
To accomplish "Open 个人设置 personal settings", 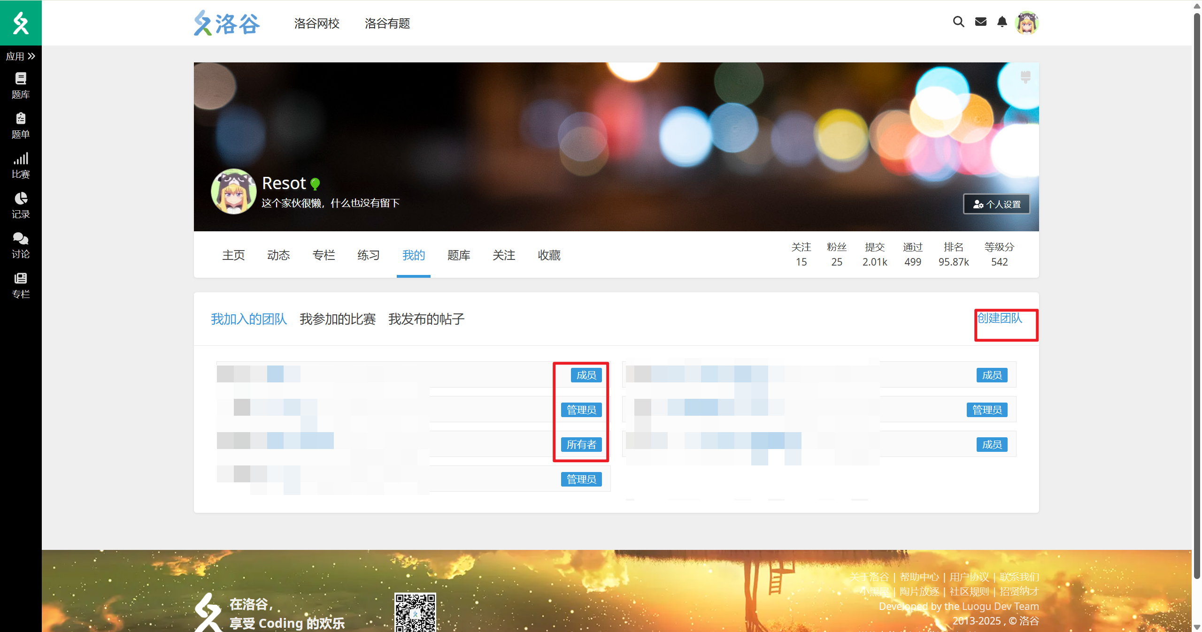I will click(996, 204).
